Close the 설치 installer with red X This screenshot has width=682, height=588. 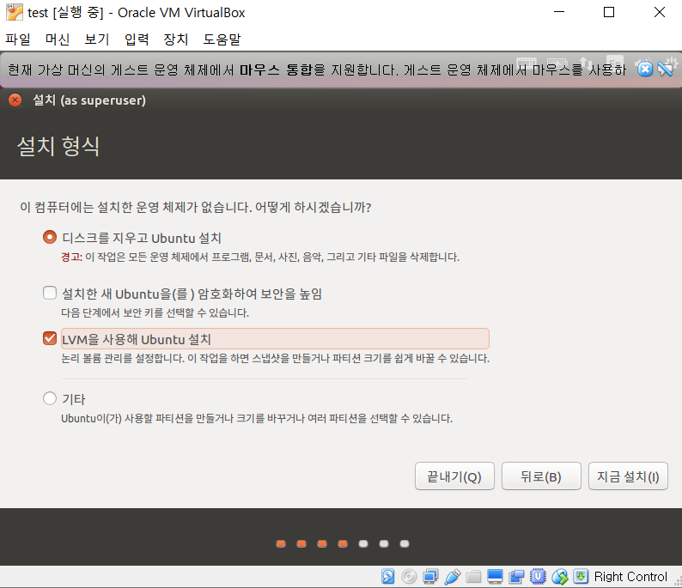pyautogui.click(x=15, y=100)
